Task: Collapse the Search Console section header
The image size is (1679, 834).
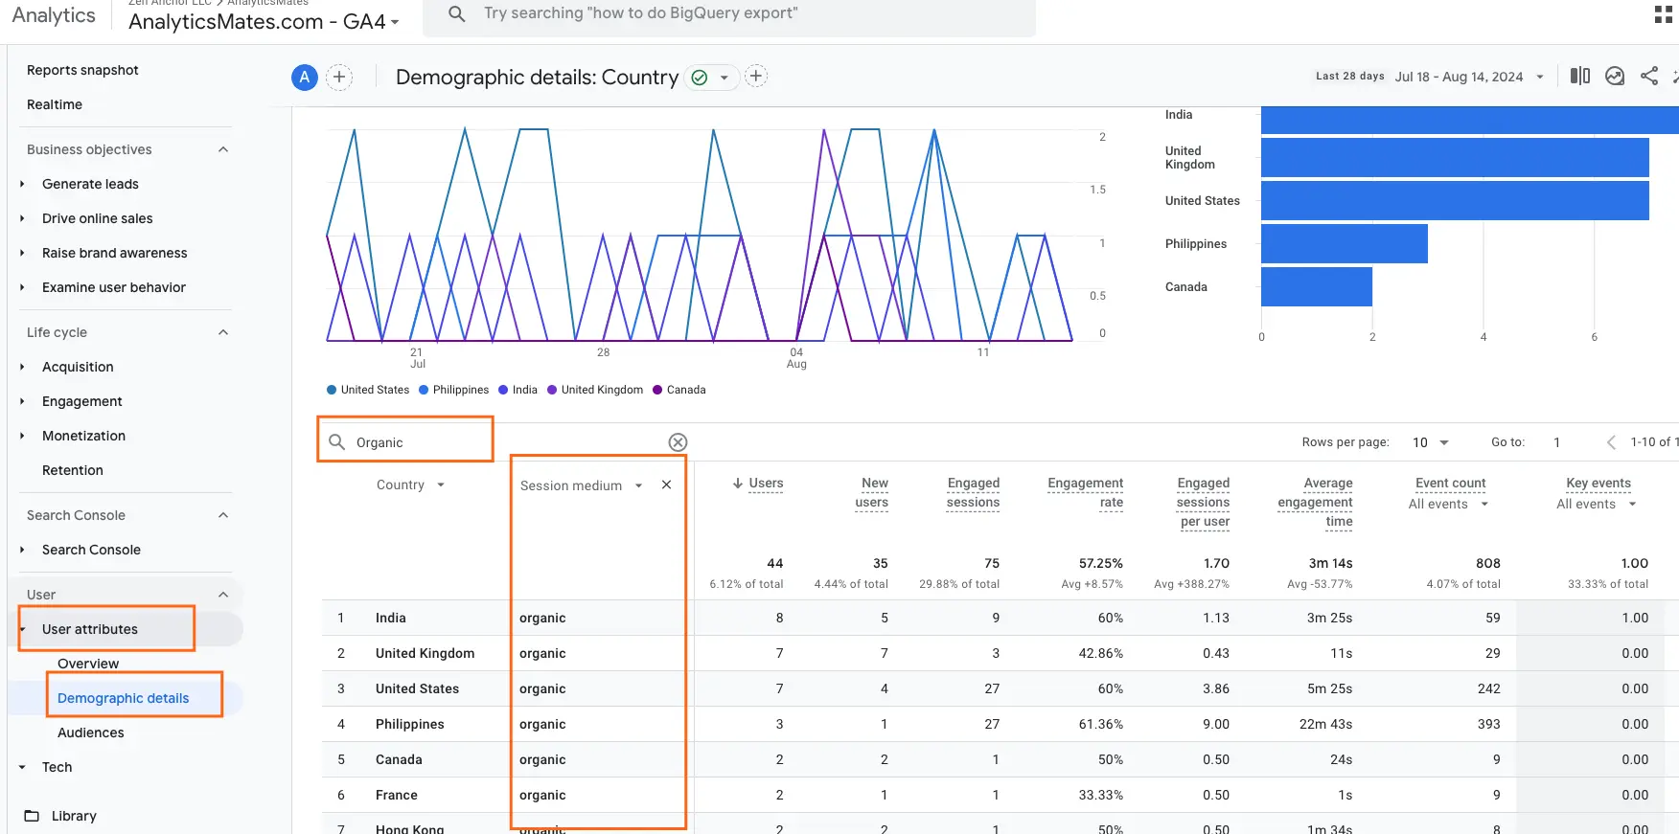Action: (223, 515)
